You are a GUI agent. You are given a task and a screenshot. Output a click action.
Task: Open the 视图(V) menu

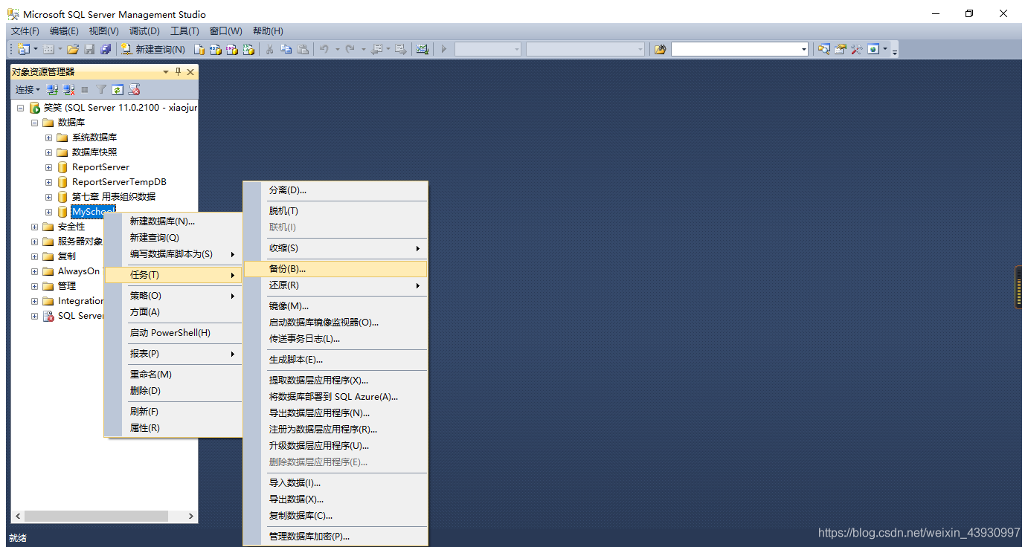(103, 30)
